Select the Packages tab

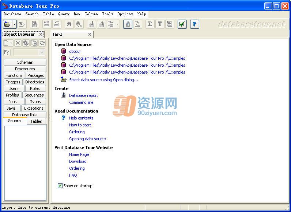pos(35,75)
